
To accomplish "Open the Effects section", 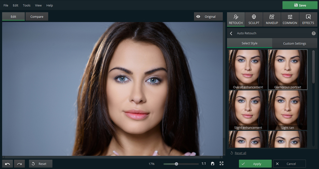I will click(x=308, y=19).
